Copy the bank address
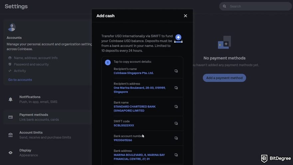The width and height of the screenshot is (293, 165). (x=176, y=155)
